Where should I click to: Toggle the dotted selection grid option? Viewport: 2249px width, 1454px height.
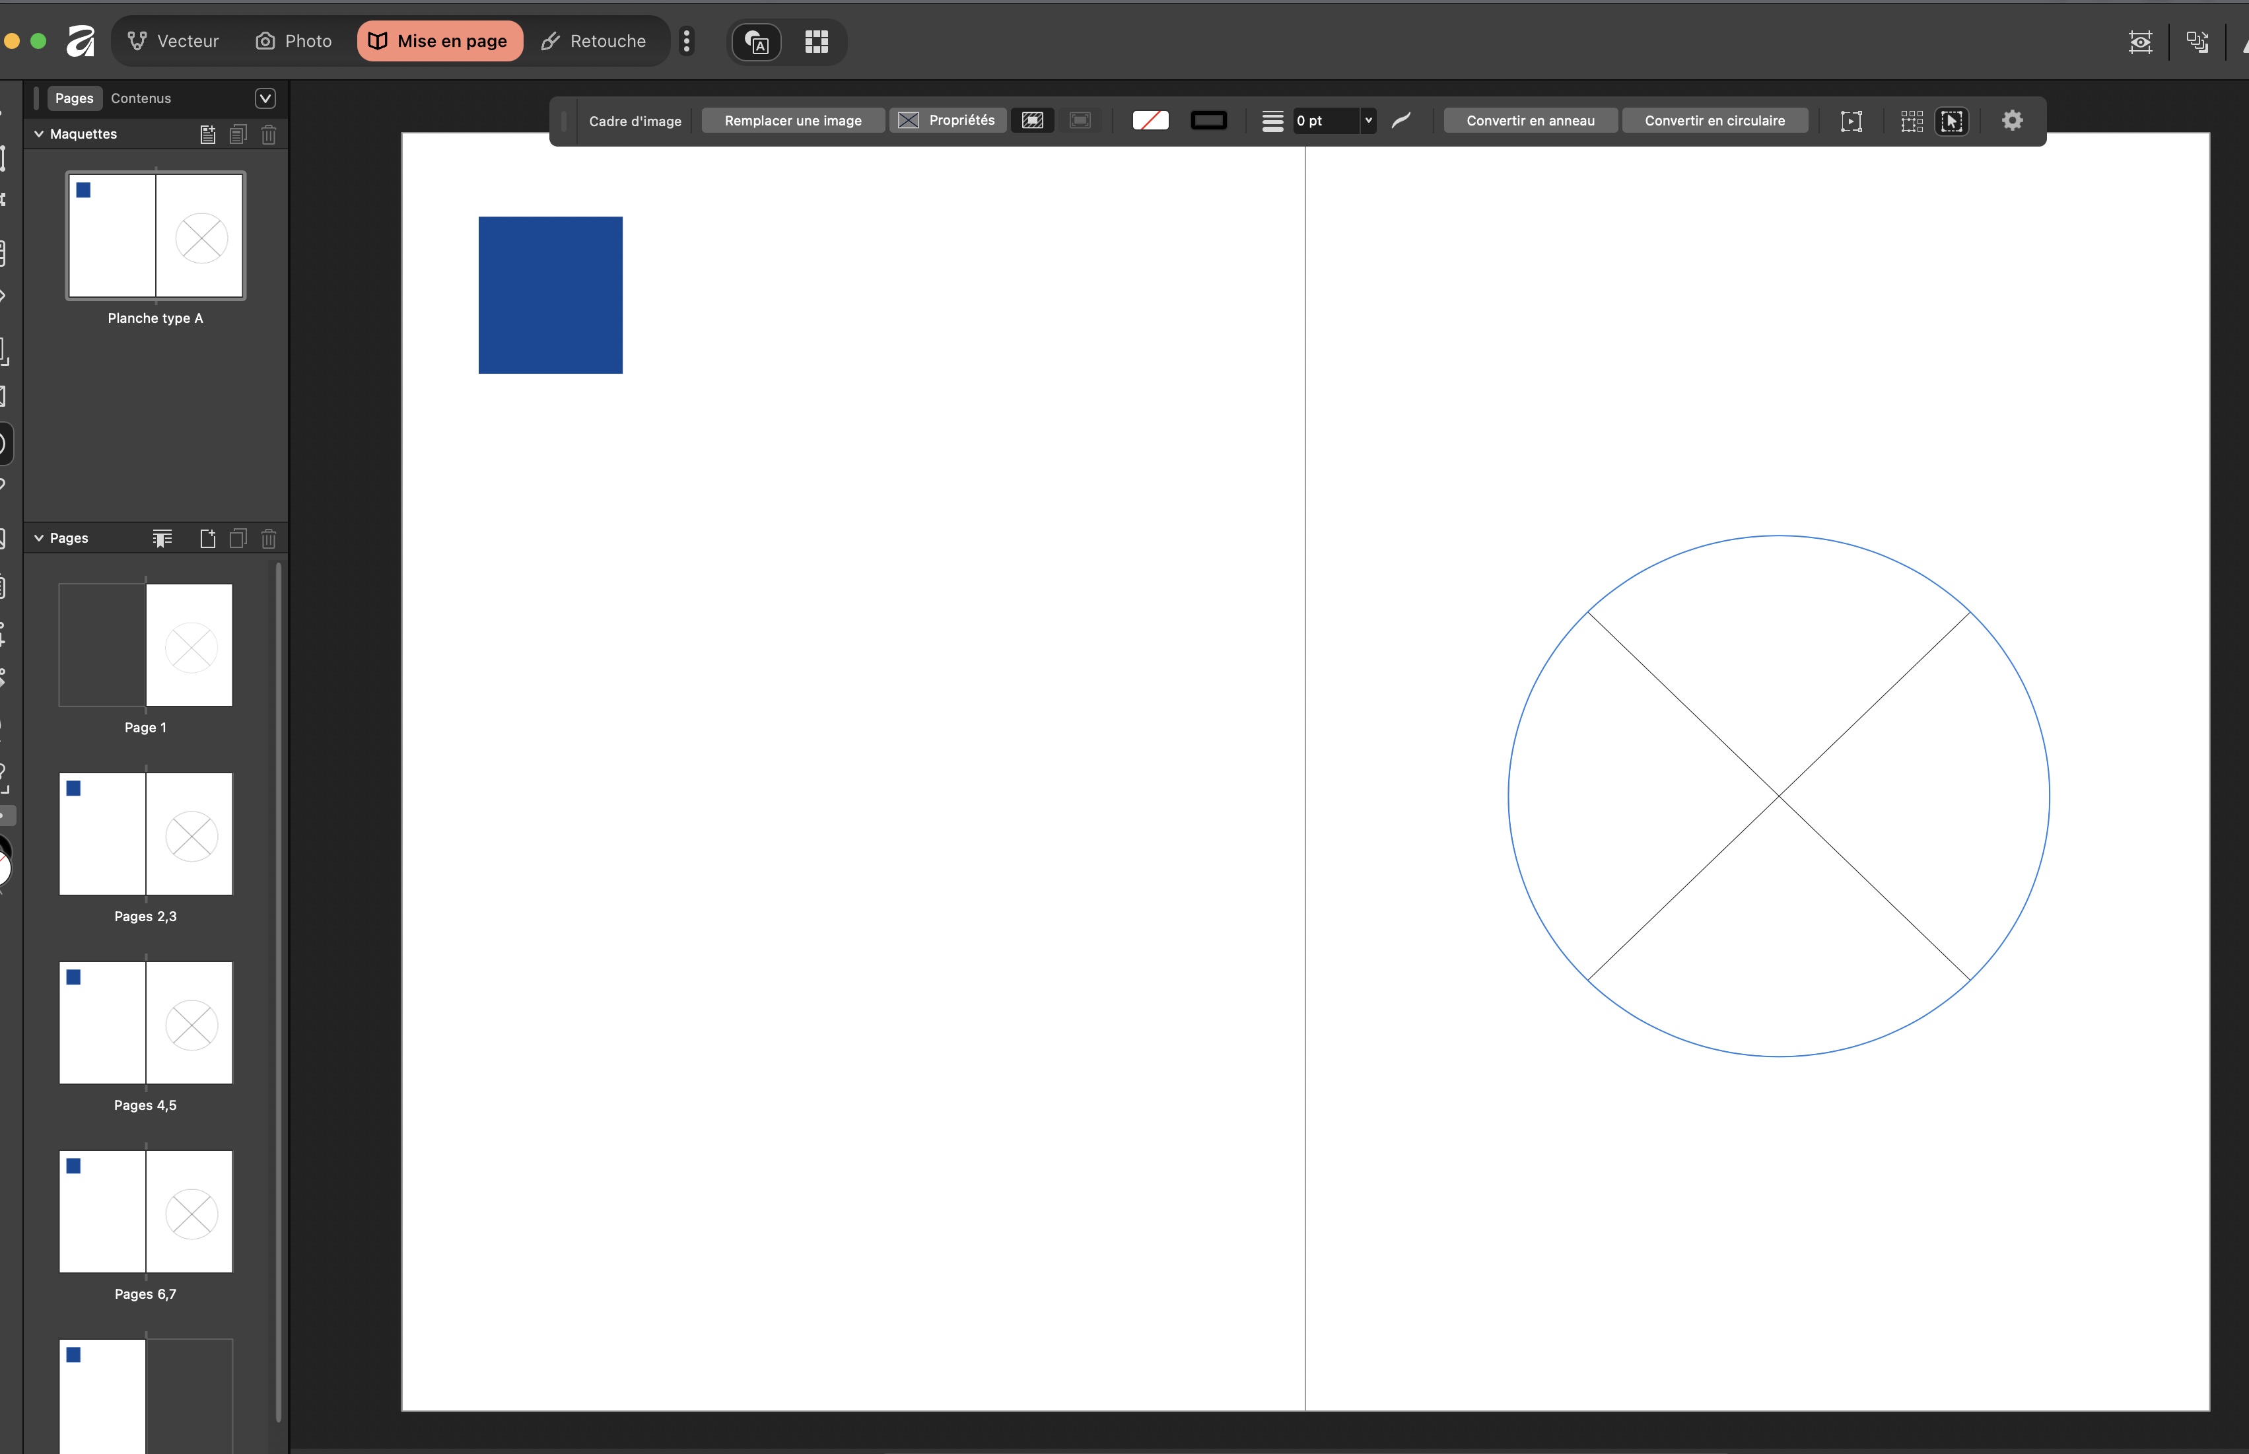tap(1911, 121)
